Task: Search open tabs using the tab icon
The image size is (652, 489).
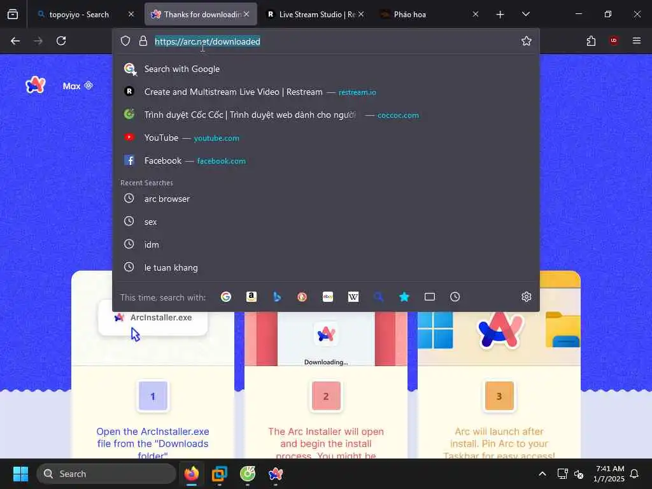Action: tap(430, 297)
